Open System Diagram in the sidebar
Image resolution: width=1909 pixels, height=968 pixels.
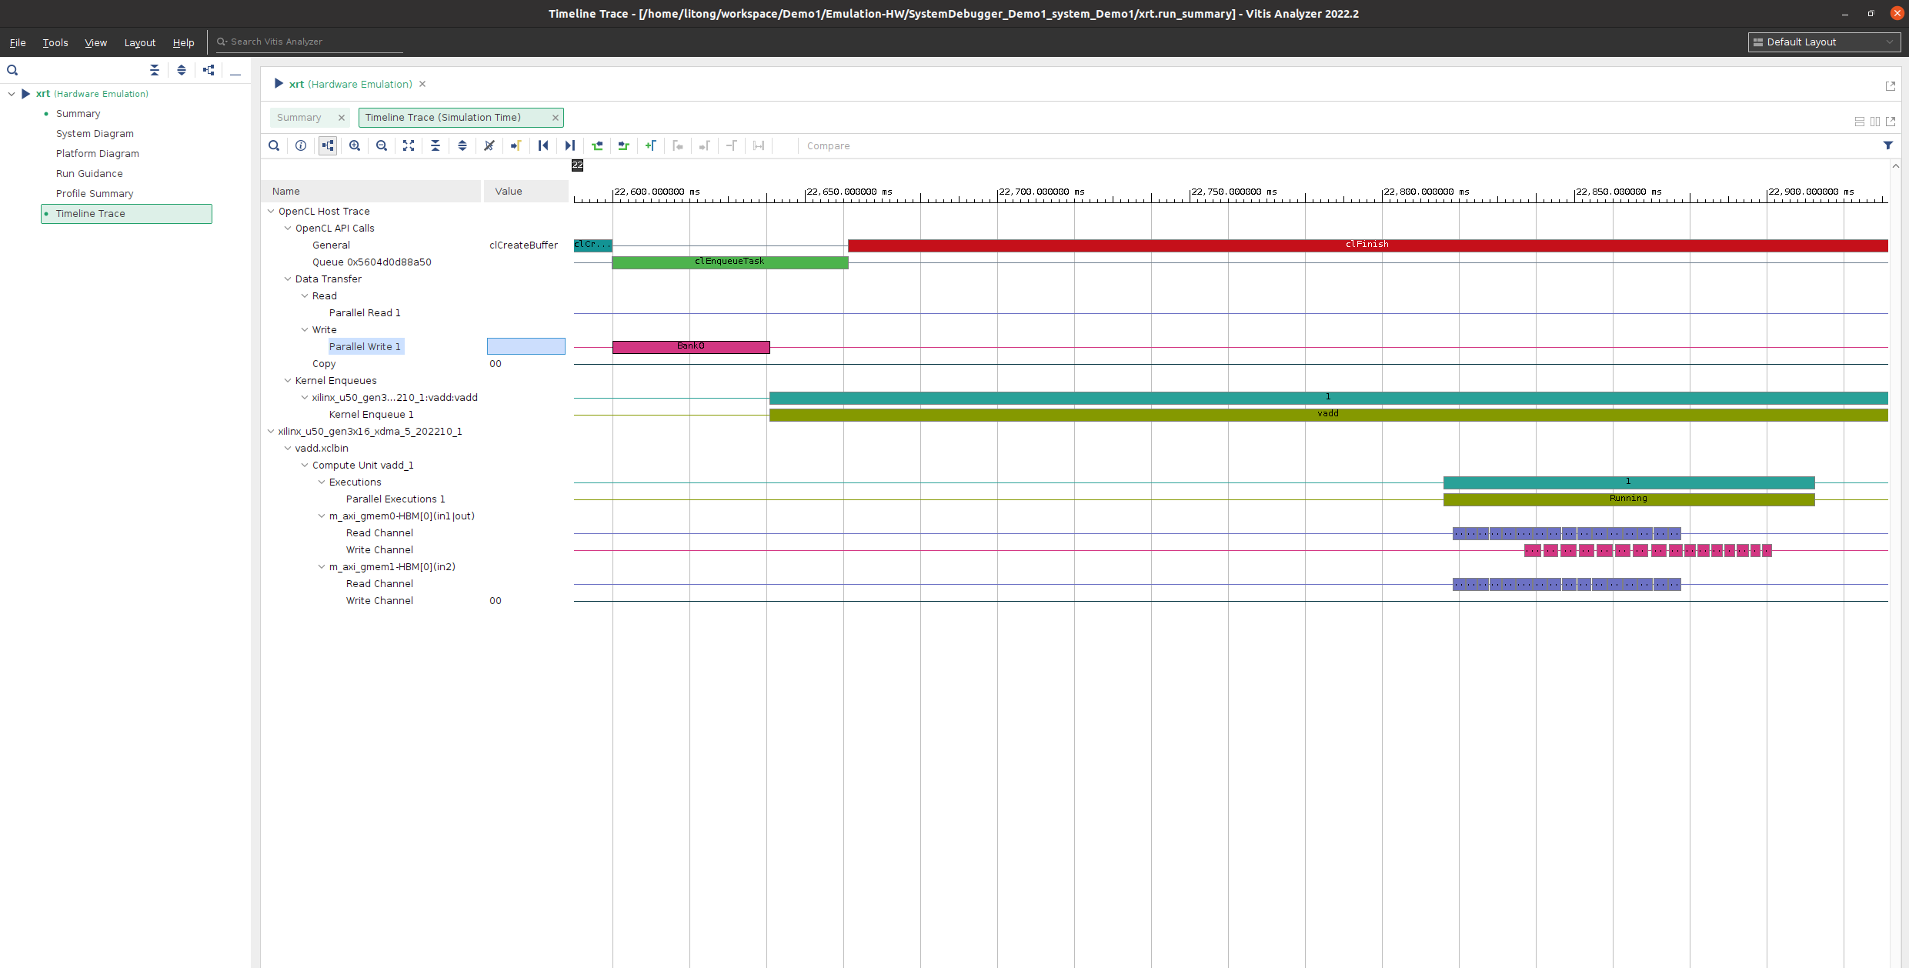[95, 134]
